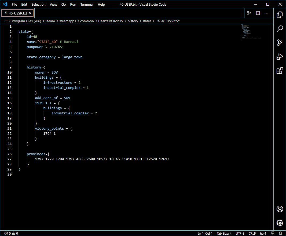Change UTF-8 file encoding
286x236 pixels.
[x=240, y=233]
